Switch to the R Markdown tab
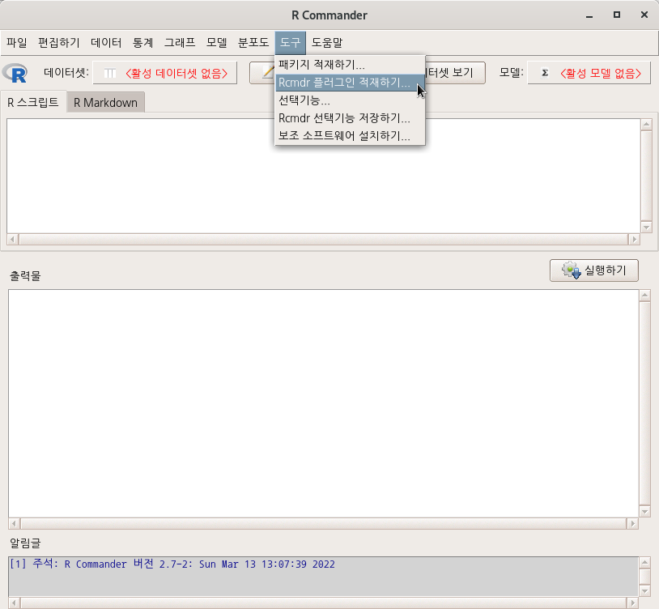 105,103
